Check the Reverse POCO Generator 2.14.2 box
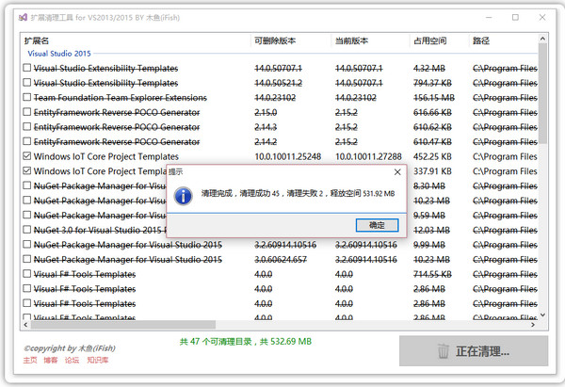The image size is (565, 387). (x=27, y=141)
